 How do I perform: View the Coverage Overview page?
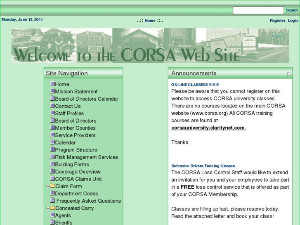pos(78,172)
